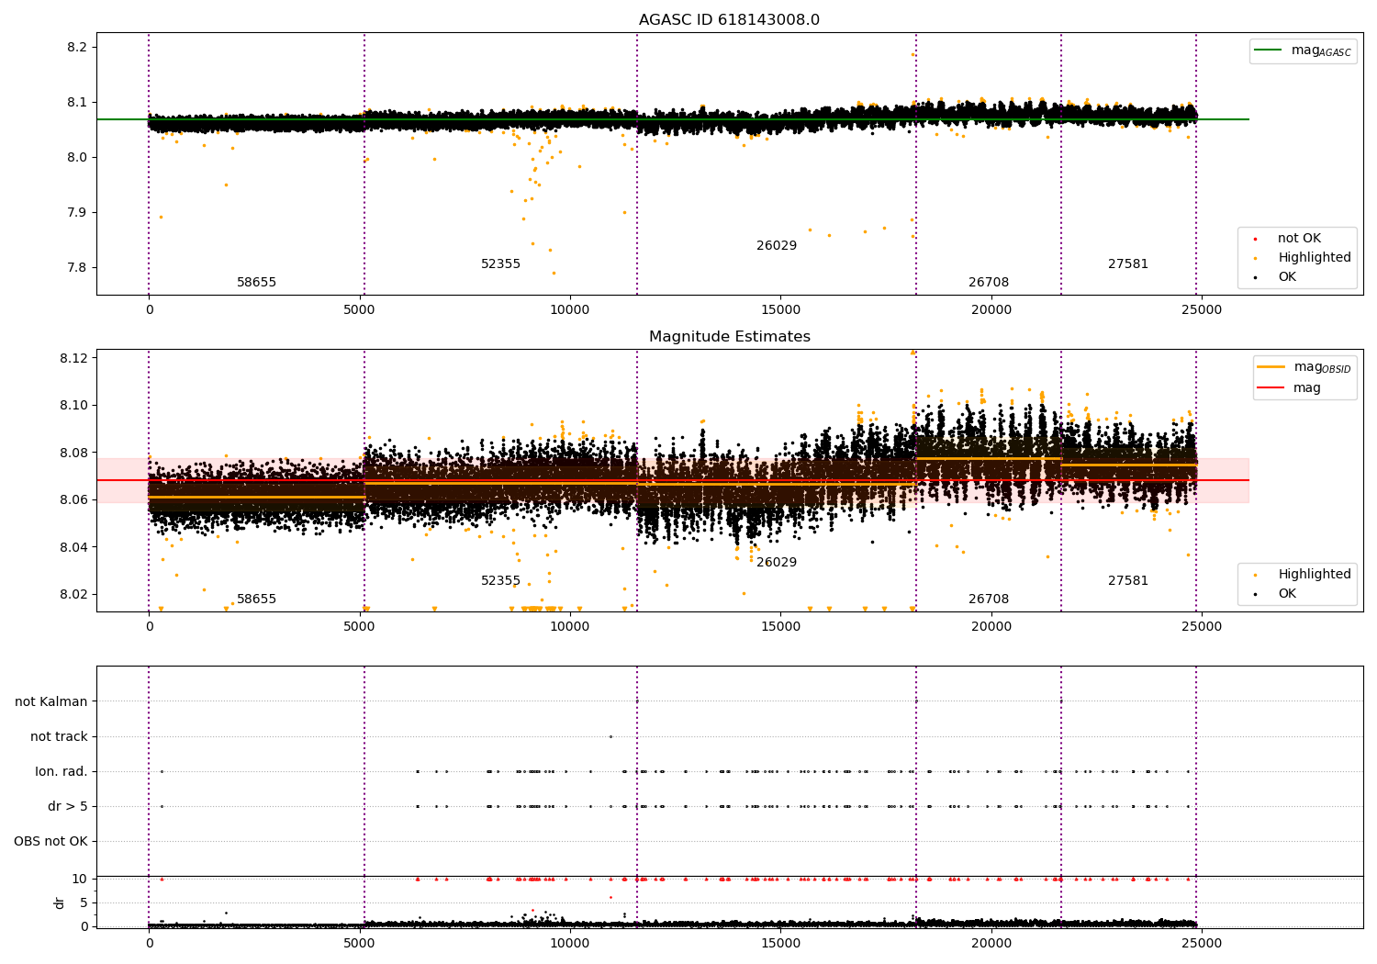This screenshot has width=1377, height=964.
Task: Click the 26029 label in Magnitude Estimates plot
Action: [777, 563]
